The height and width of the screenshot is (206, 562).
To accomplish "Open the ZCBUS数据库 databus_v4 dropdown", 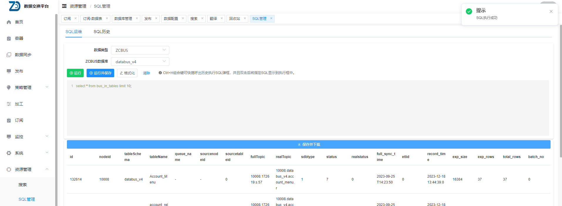I will click(140, 62).
